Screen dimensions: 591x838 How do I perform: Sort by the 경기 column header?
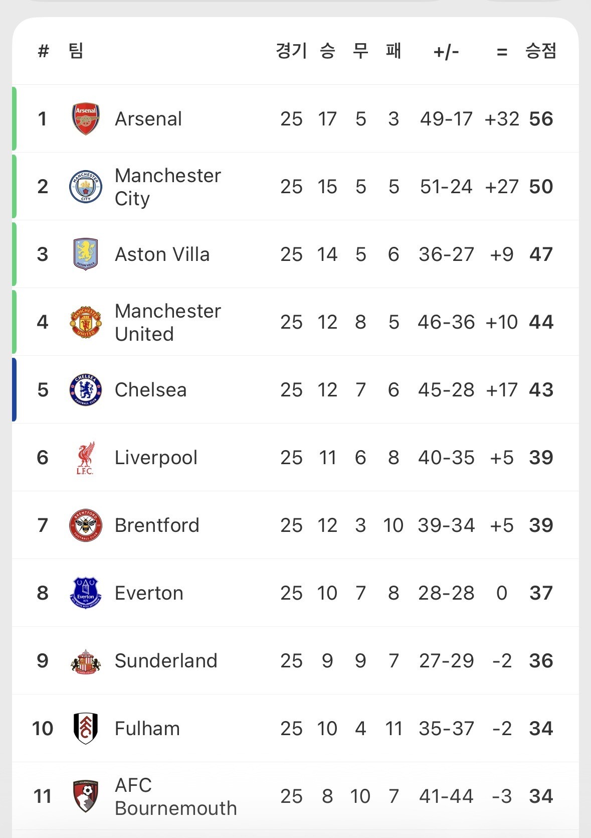pos(291,51)
